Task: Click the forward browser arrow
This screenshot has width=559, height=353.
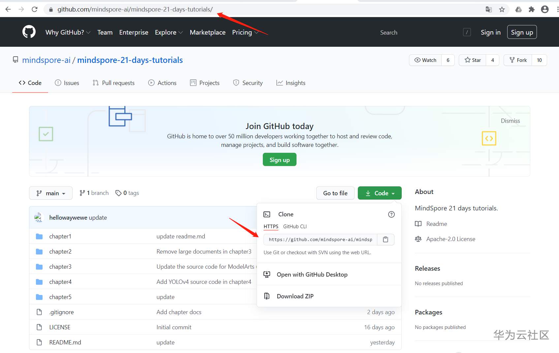Action: click(x=21, y=9)
